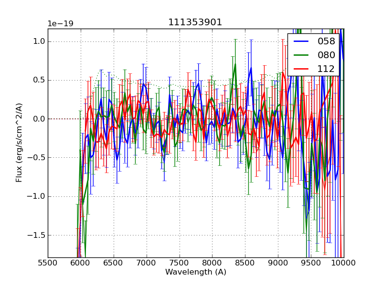Click x-axis tick label 10000

coord(343,262)
